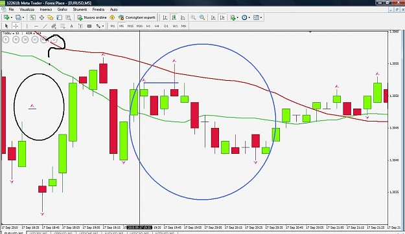Screen dimensions: 405x234
Task: Open the periods clock icon
Action: coord(244,17)
